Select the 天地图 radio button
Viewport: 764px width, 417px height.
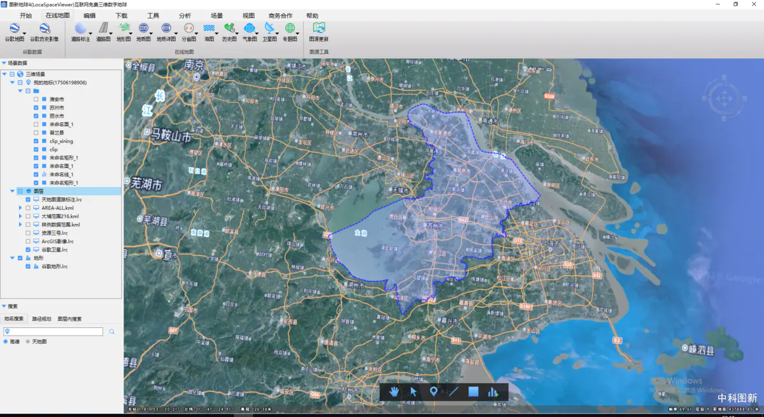28,342
